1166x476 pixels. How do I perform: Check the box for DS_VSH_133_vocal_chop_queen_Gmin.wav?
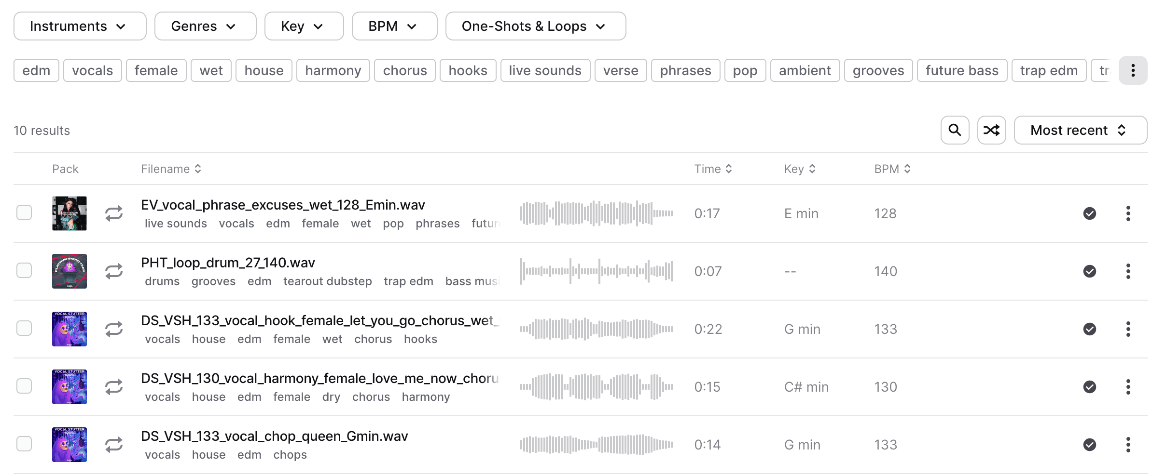(x=24, y=444)
